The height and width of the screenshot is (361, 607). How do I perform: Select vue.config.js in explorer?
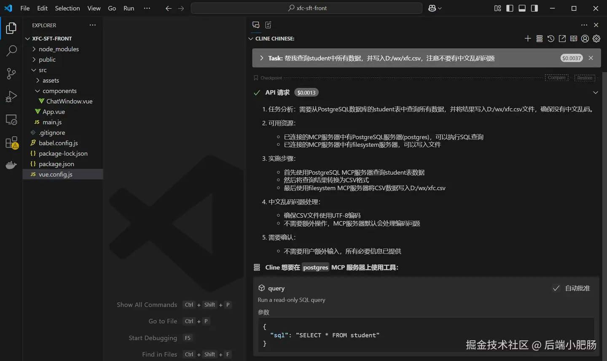point(63,174)
